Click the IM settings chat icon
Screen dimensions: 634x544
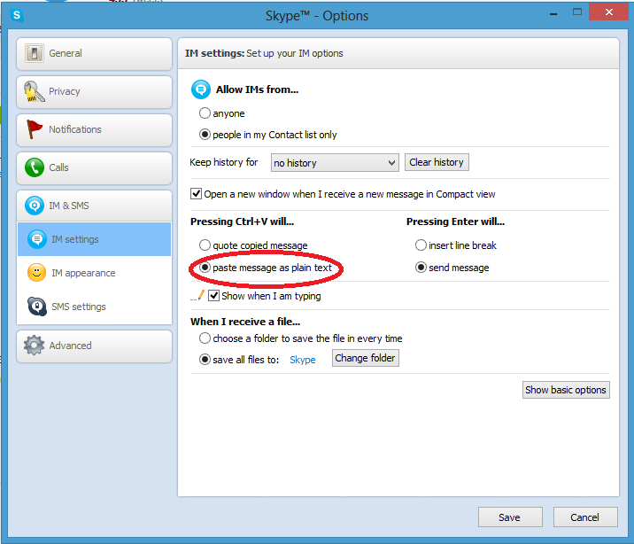click(x=37, y=239)
